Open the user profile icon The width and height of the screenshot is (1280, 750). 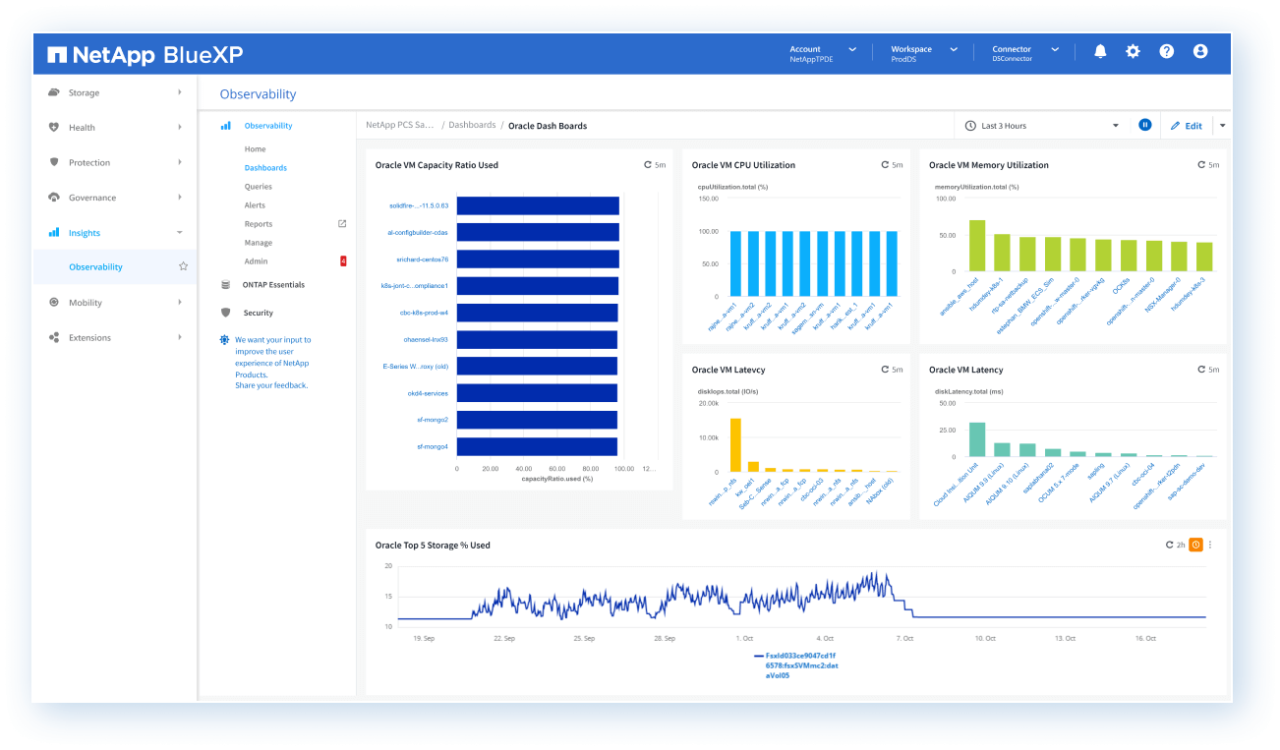[x=1199, y=51]
